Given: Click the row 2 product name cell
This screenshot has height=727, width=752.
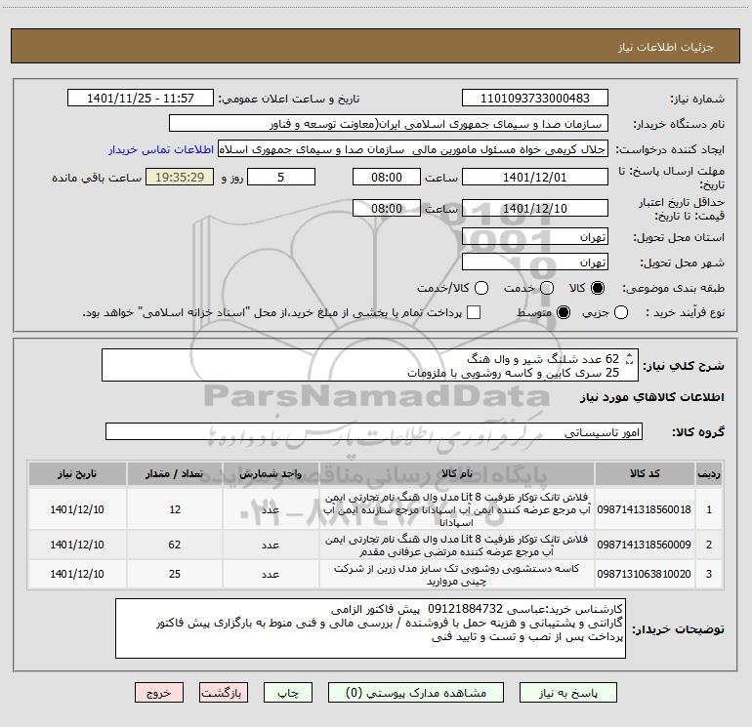Looking at the screenshot, I should tap(457, 545).
